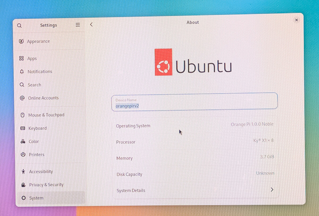319x216 pixels.
Task: Click the Privacy & Security hand icon
Action: click(x=23, y=185)
